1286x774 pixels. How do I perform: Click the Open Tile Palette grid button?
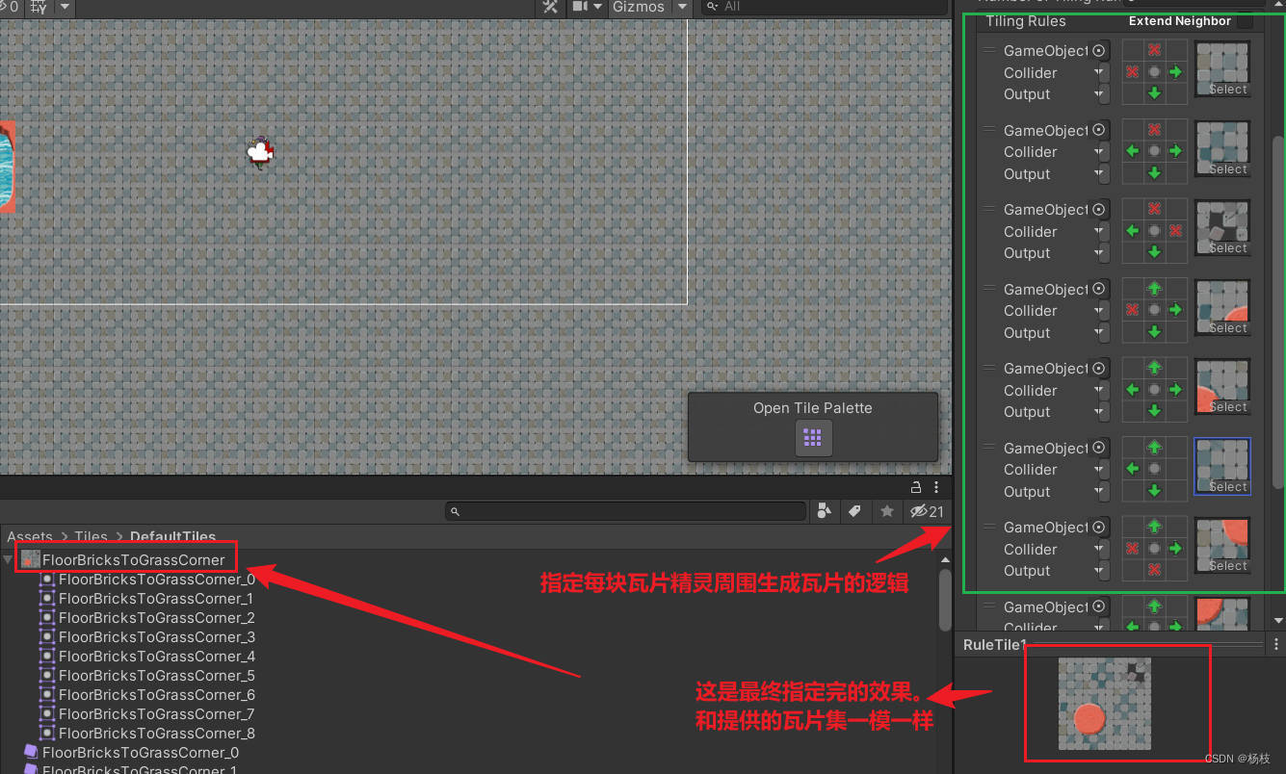coord(813,438)
